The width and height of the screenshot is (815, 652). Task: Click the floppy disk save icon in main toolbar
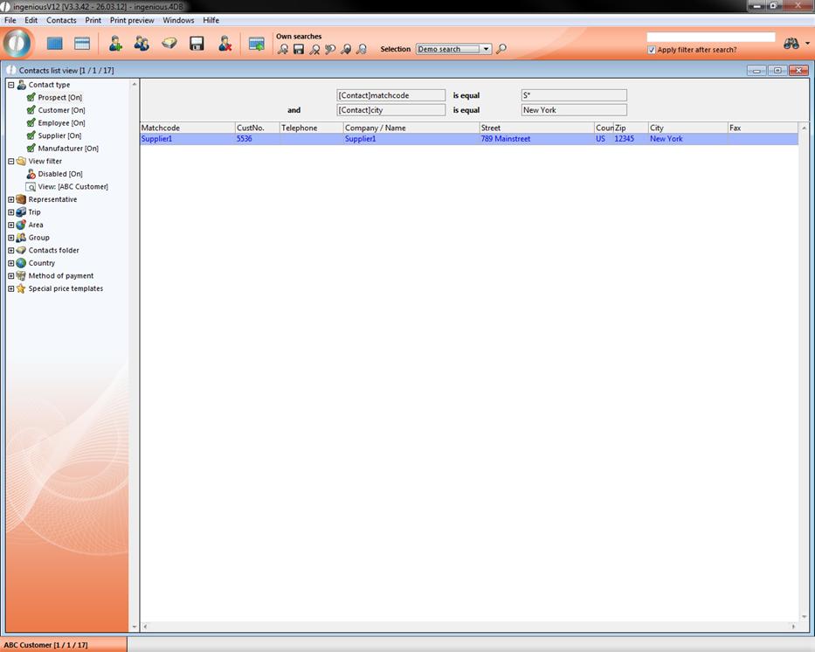pos(197,44)
